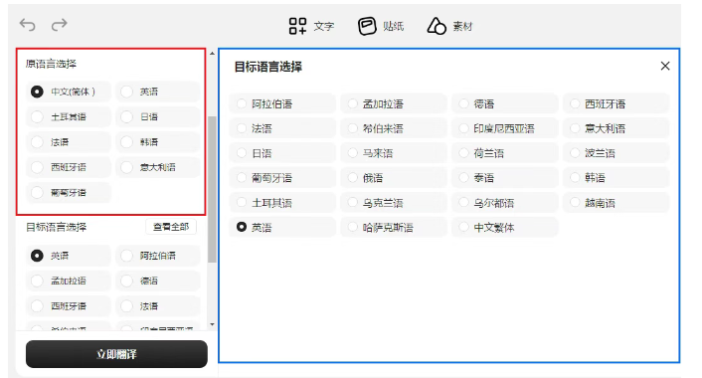Click the undo arrow icon
This screenshot has width=702, height=378.
coord(27,25)
